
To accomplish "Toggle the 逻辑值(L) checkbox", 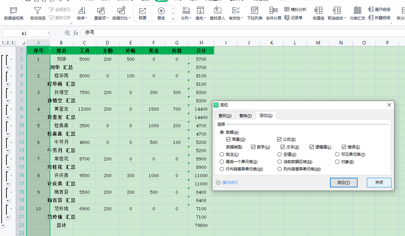I will [312, 147].
